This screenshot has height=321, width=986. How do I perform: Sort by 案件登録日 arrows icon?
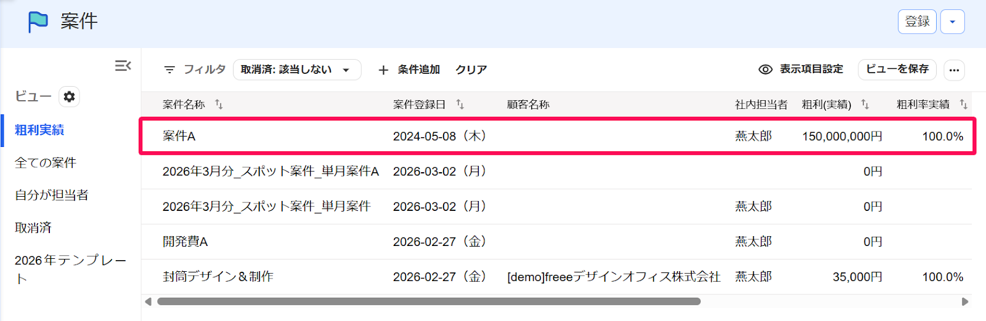click(x=460, y=104)
